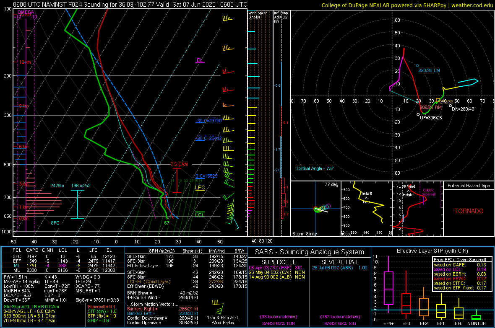Click the 'Prob EF2+ Given Supercell' legend title
Image resolution: width=495 pixels, height=328 pixels.
click(x=460, y=260)
